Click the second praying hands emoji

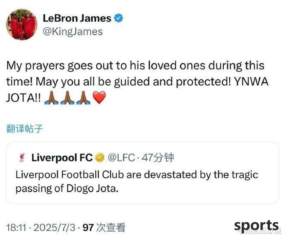coord(67,97)
